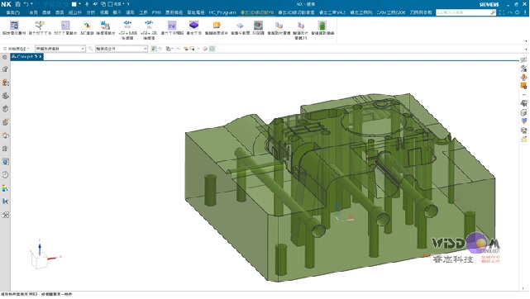This screenshot has width=530, height=299.
Task: Click the purple block ribbon tool
Action: 193,28
